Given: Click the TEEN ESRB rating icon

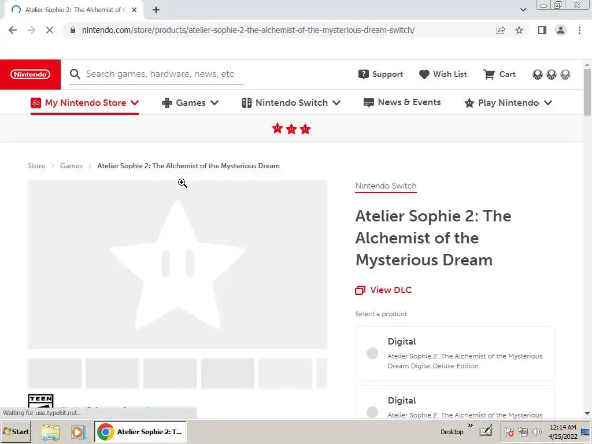Looking at the screenshot, I should [41, 401].
